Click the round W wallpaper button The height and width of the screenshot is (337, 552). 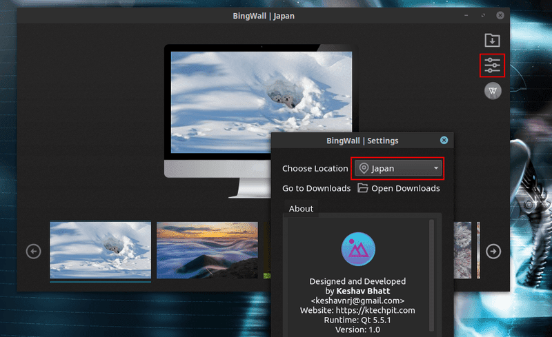pyautogui.click(x=493, y=91)
